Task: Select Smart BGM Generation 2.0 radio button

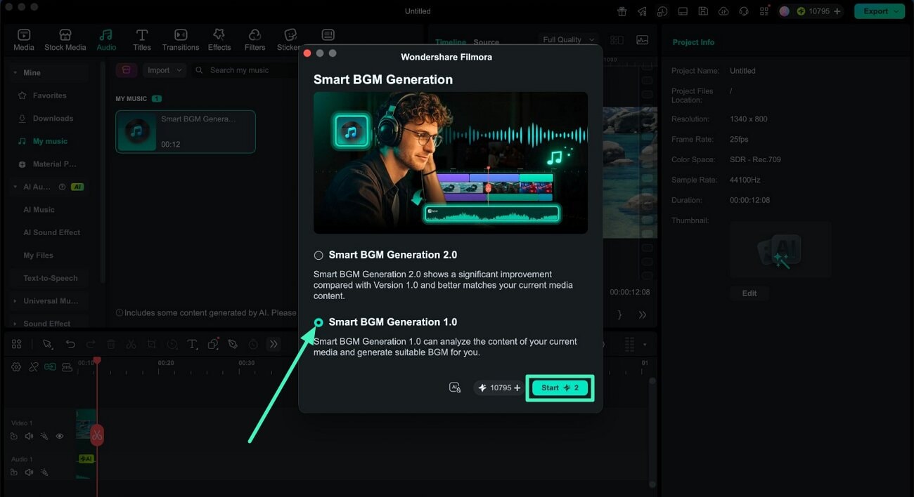Action: click(x=318, y=256)
